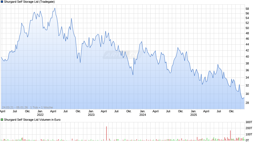Click the 44 price axis label
Image resolution: width=256 pixels, height=143 pixels.
coord(247,44)
